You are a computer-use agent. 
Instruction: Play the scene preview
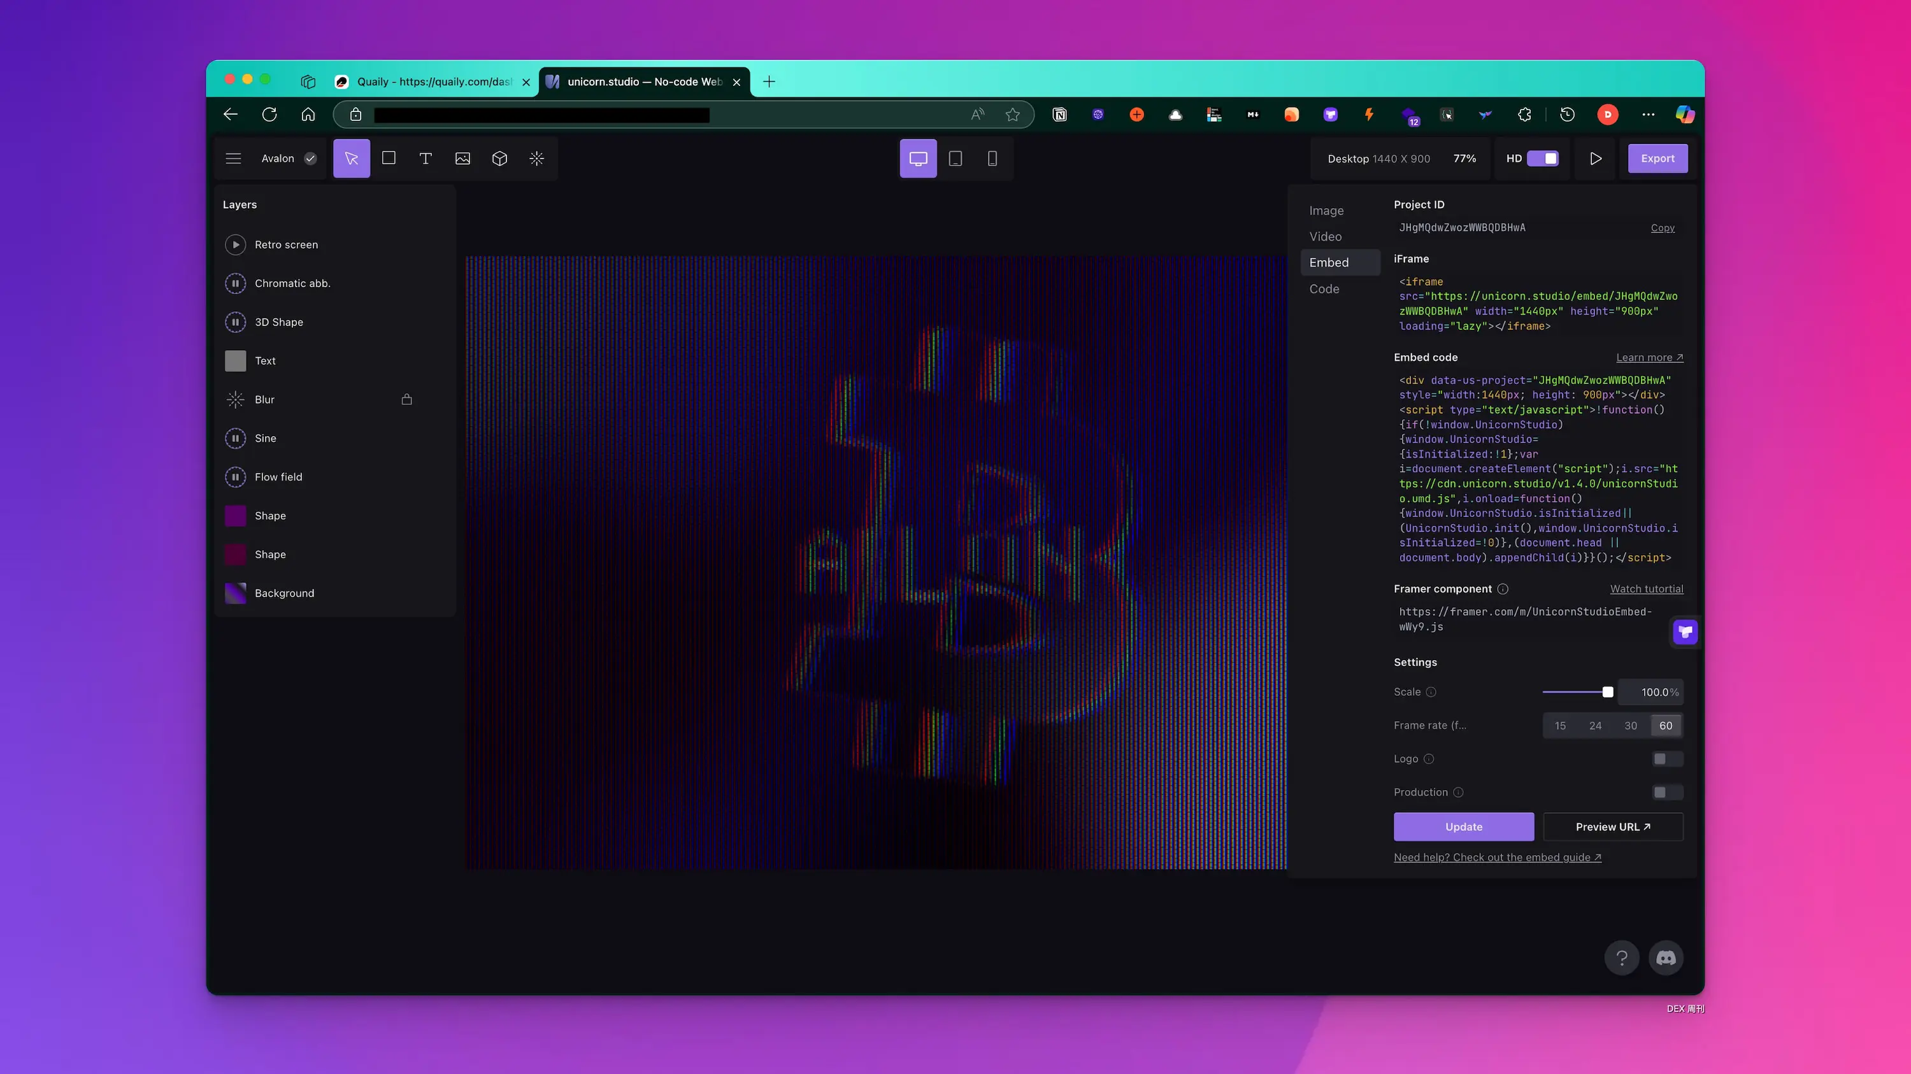point(1596,159)
